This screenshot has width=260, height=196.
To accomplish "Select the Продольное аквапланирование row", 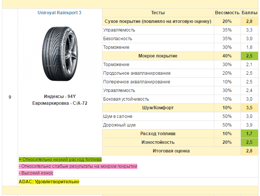I will click(180, 73).
